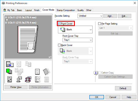Expand the Front Cover Tray dropdown

(x=78, y=40)
